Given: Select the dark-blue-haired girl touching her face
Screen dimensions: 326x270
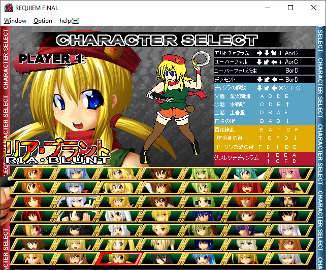Looking at the screenshot, I should tap(205, 216).
